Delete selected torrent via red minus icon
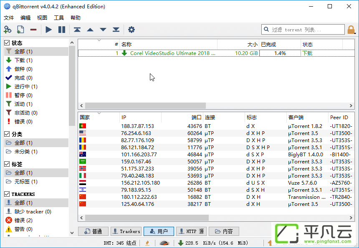The image size is (359, 248). [33, 30]
